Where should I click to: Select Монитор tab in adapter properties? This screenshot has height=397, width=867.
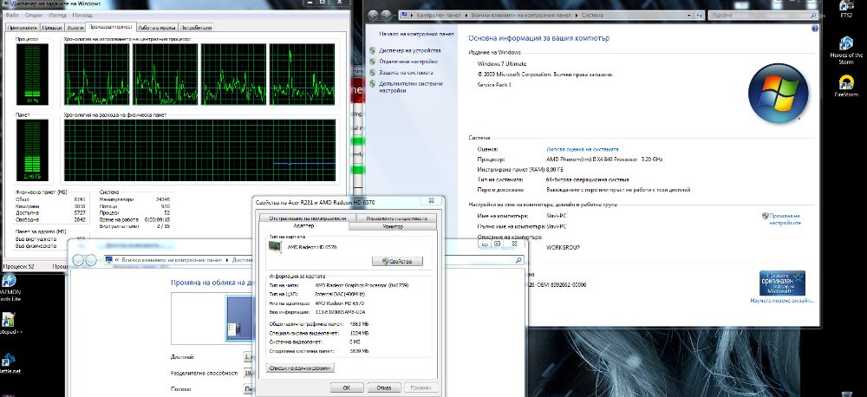point(393,226)
